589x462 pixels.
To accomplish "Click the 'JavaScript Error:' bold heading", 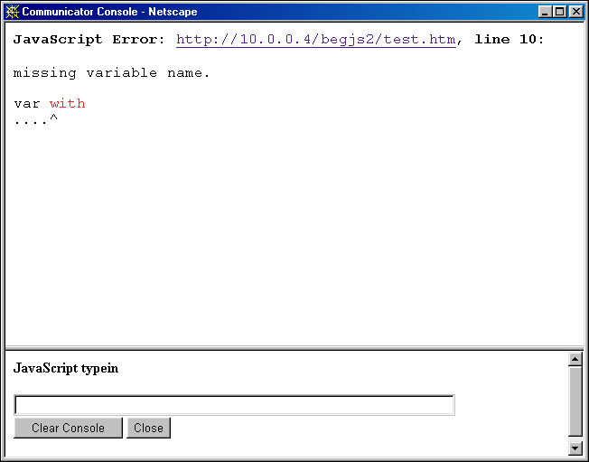I will (x=89, y=40).
